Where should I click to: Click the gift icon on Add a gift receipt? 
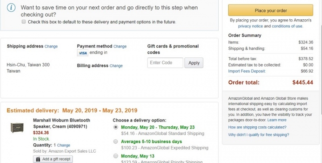pyautogui.click(x=38, y=159)
